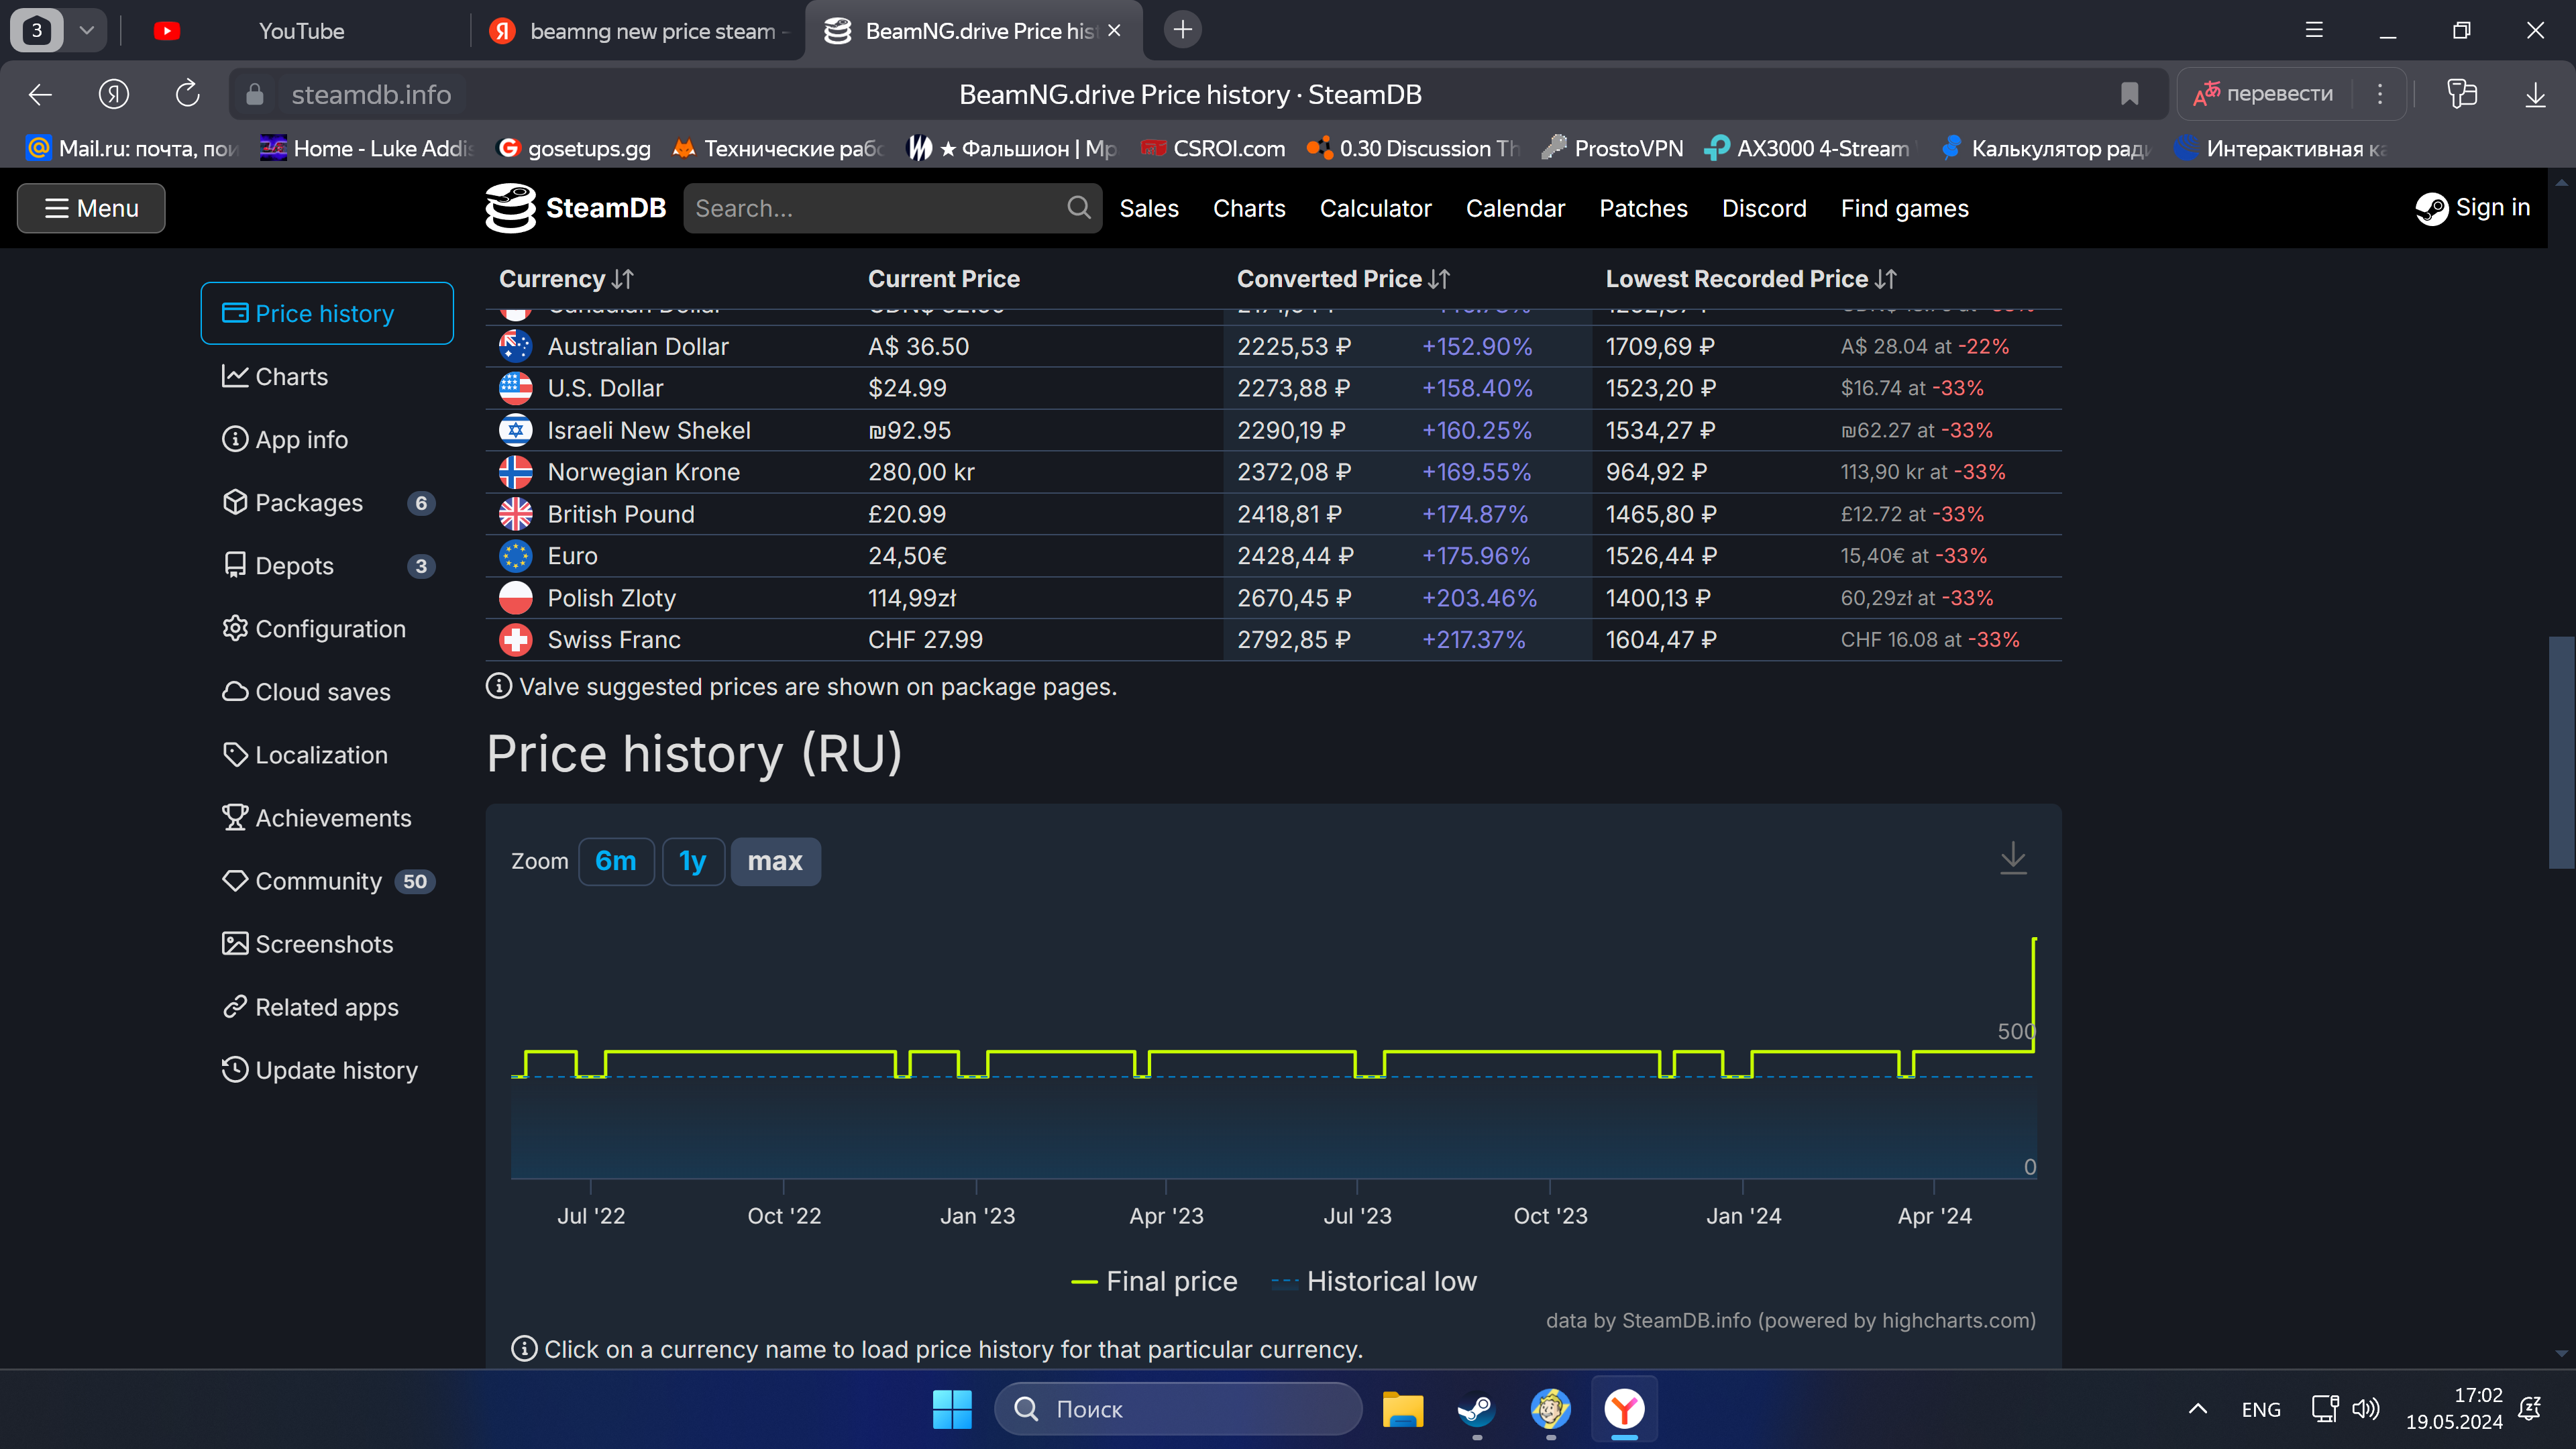
Task: Open the Australian Dollar flag icon row
Action: [515, 346]
